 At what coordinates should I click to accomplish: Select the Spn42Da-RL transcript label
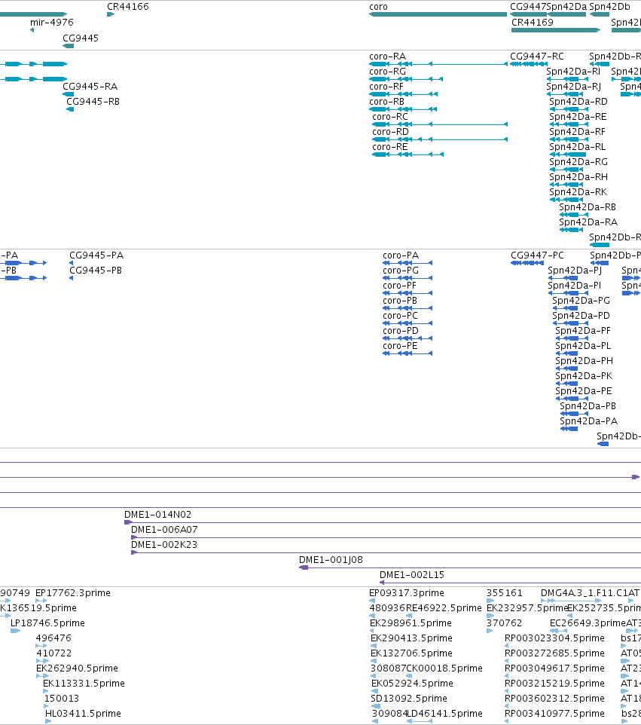pyautogui.click(x=577, y=146)
